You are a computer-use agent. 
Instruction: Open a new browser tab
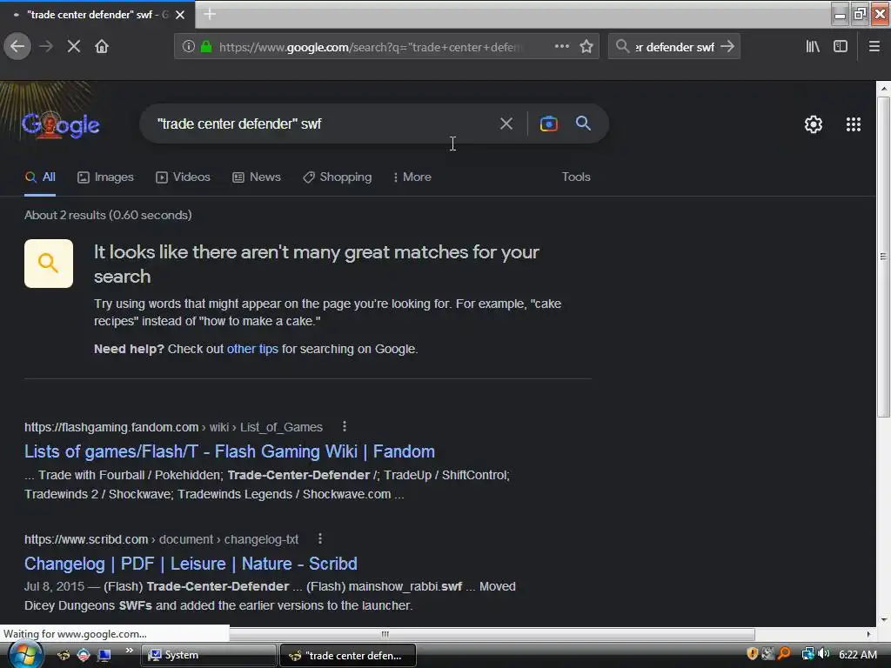tap(210, 14)
